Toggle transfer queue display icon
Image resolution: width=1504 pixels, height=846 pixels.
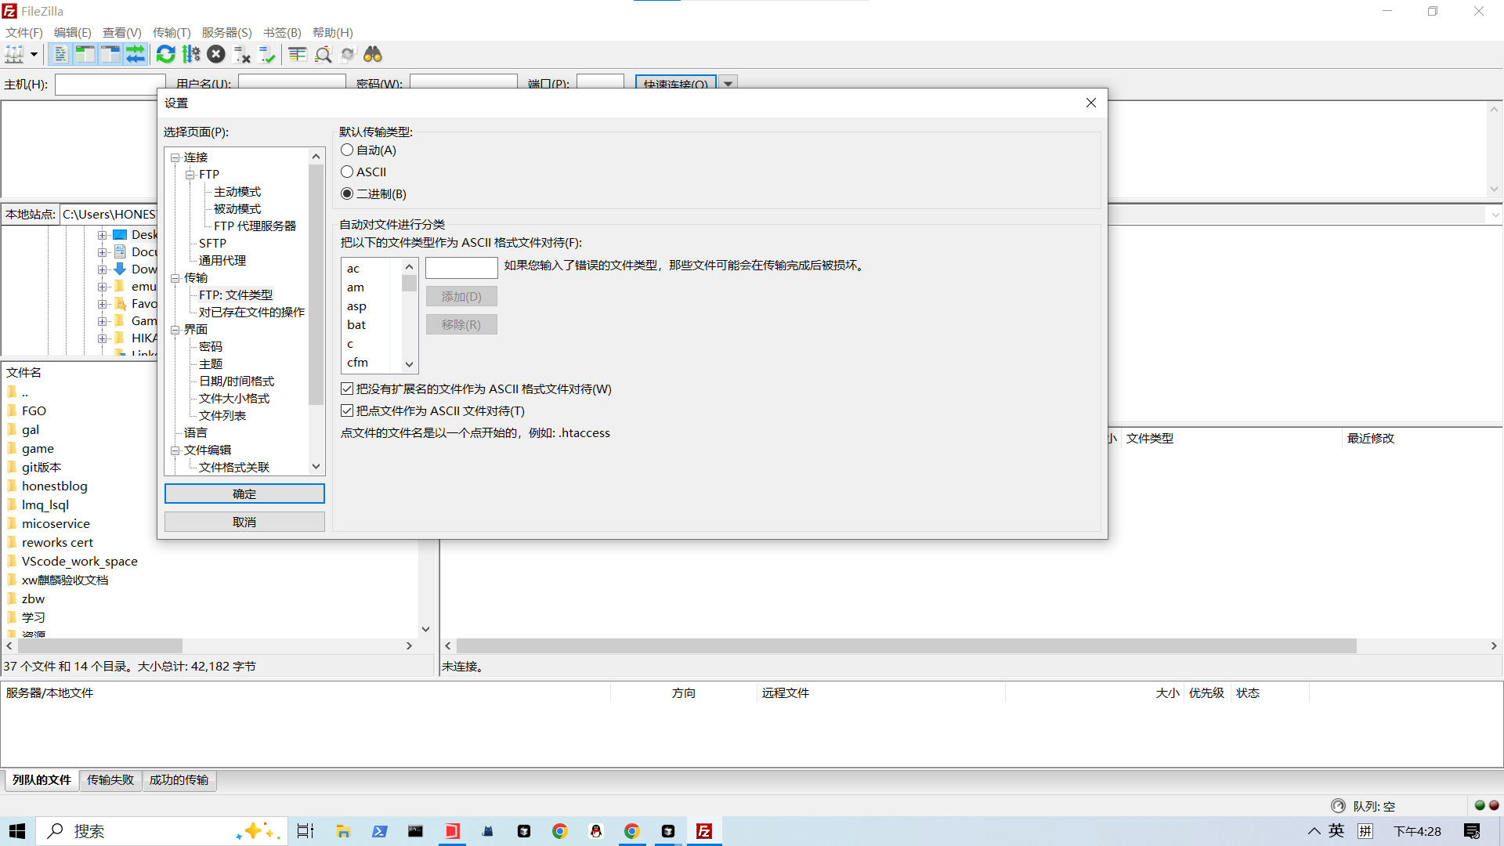pos(136,54)
